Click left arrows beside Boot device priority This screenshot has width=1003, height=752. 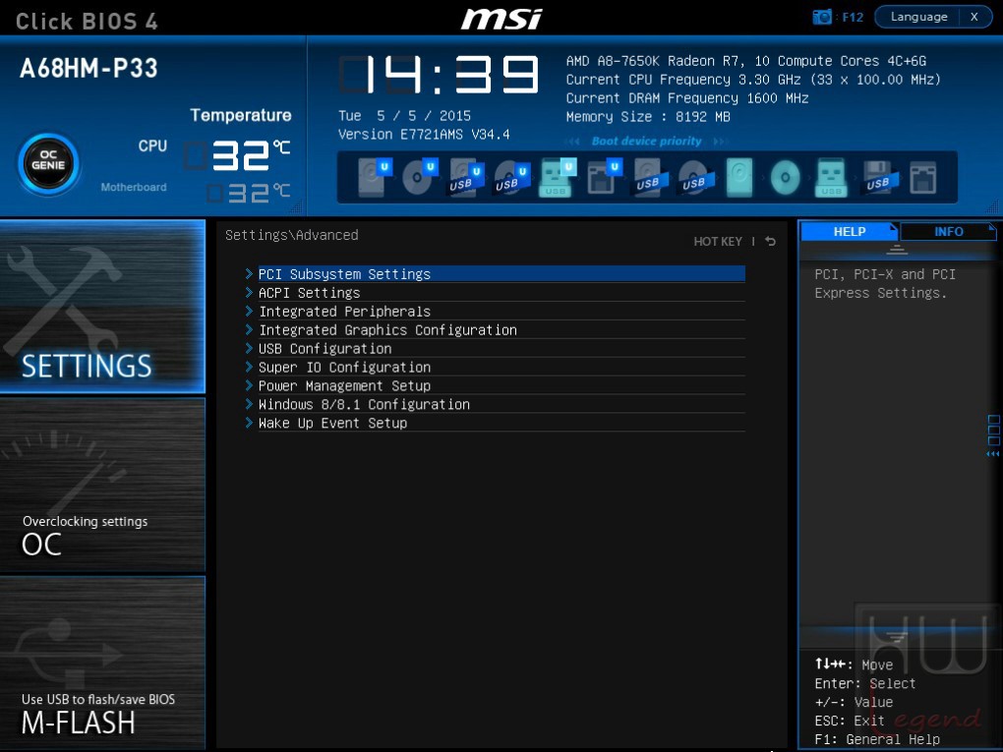pos(573,142)
